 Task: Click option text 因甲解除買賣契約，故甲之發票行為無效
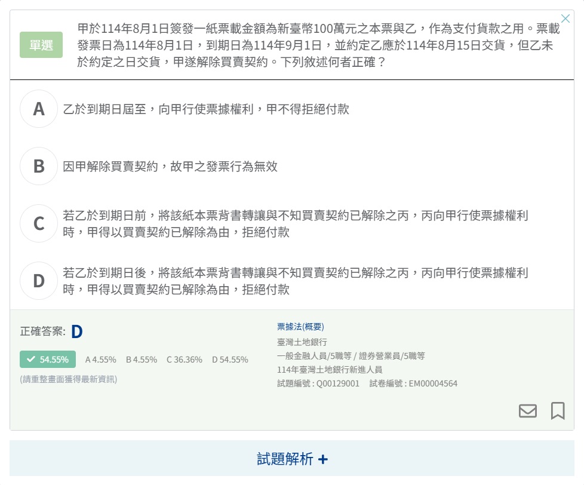pyautogui.click(x=170, y=167)
